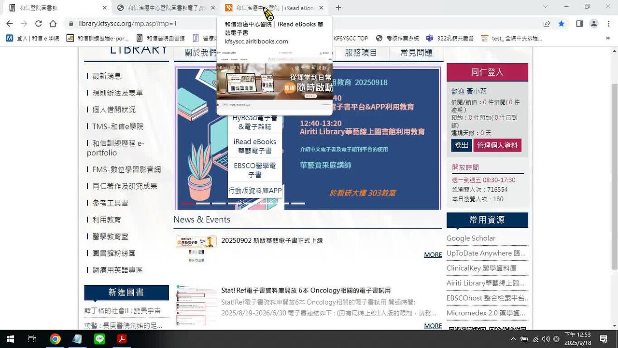Open the volume control in the system tray
The width and height of the screenshot is (618, 348).
pyautogui.click(x=546, y=339)
